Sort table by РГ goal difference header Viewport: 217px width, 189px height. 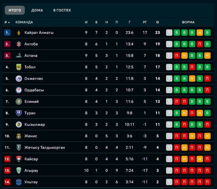[145, 22]
